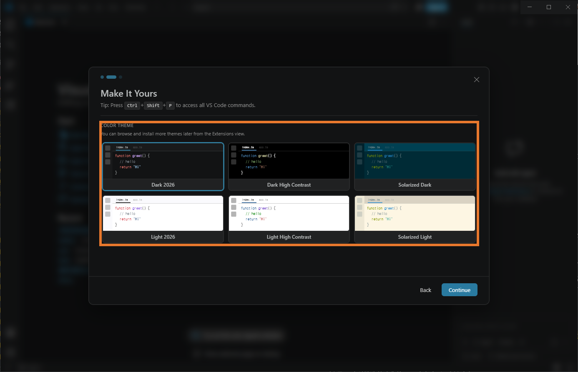Minimize the VS Code window
The height and width of the screenshot is (372, 578).
click(530, 7)
